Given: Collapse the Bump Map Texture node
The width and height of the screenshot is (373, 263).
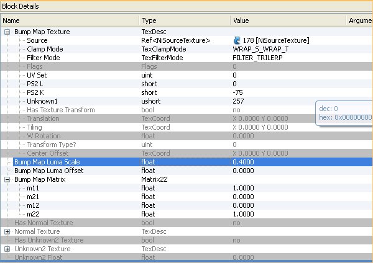Looking at the screenshot, I should [x=7, y=32].
